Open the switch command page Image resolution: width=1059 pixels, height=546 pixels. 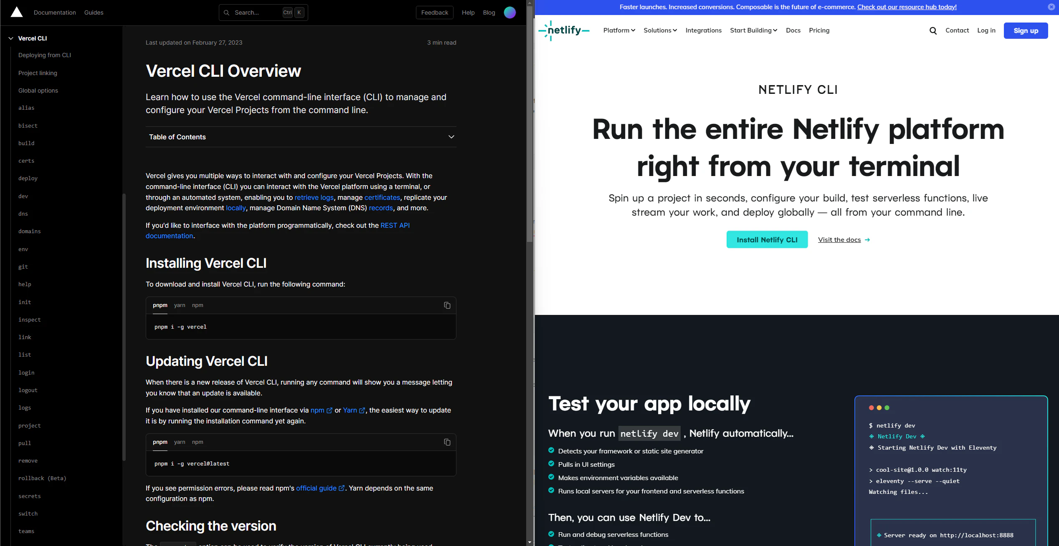coord(28,514)
